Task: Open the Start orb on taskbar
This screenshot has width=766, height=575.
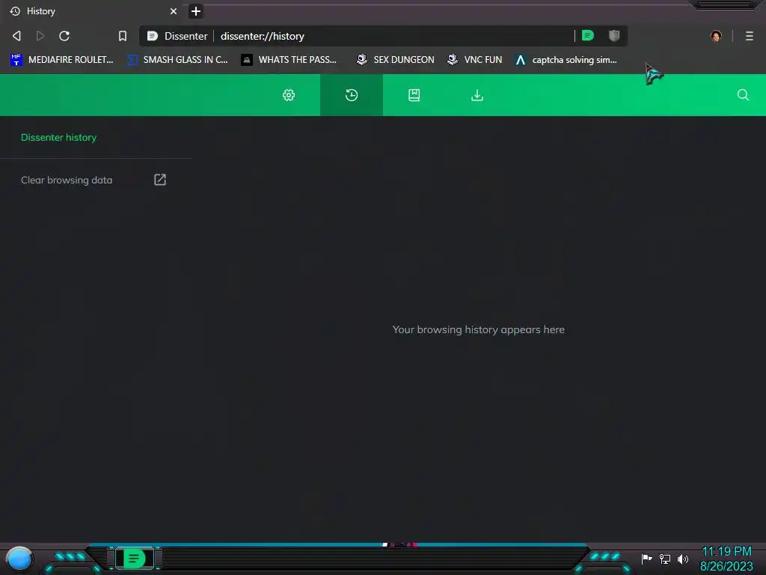Action: [19, 559]
